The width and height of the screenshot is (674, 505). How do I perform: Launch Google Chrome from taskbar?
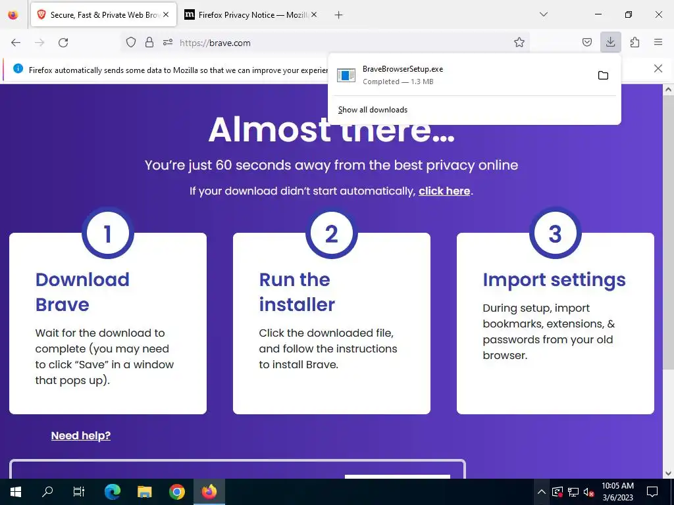point(176,492)
